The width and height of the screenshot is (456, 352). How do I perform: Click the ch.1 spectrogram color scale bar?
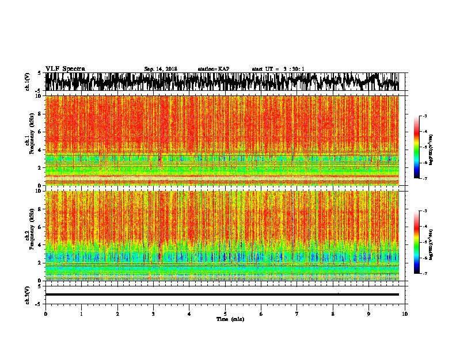point(416,147)
